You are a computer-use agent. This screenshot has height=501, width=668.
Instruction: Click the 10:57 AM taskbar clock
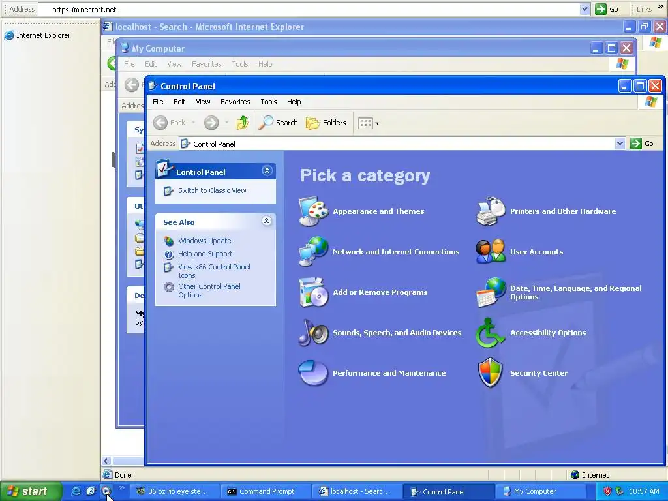click(644, 491)
